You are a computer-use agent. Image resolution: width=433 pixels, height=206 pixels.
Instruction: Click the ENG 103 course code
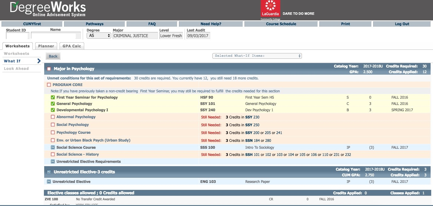click(x=208, y=182)
